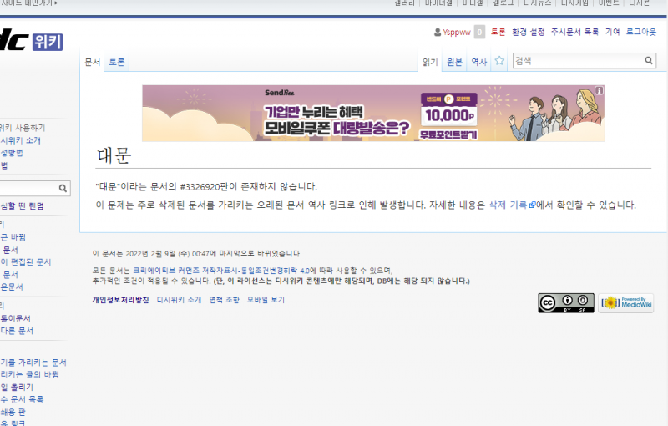This screenshot has width=668, height=426.
Task: Click 로그아웃 to log out
Action: [x=641, y=32]
